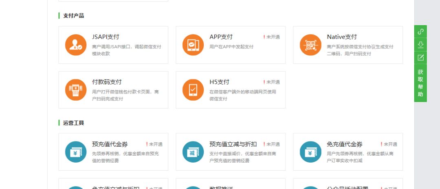Click the 预充值代金券 teal coupon icon
This screenshot has width=440, height=189.
76,152
